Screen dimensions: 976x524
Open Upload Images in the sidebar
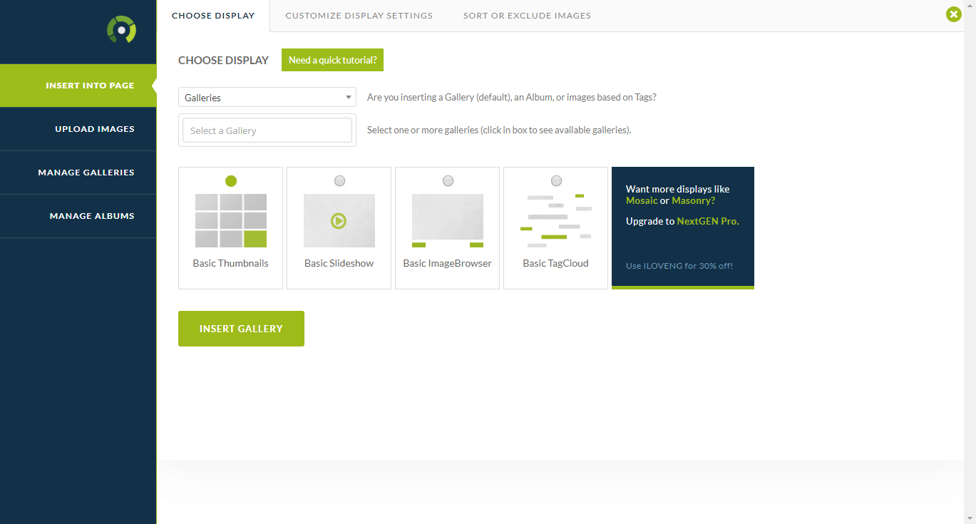coord(94,129)
